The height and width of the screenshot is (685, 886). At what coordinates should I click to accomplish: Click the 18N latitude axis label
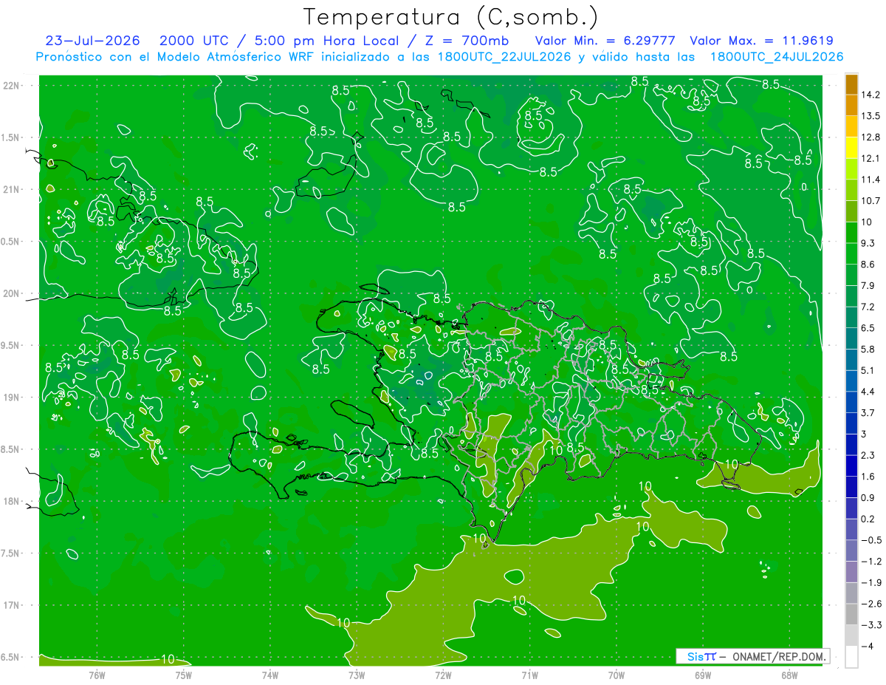tap(12, 501)
